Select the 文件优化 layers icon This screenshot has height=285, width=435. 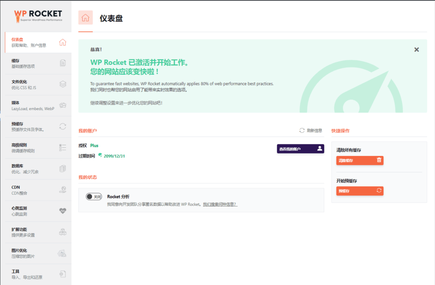tap(63, 84)
